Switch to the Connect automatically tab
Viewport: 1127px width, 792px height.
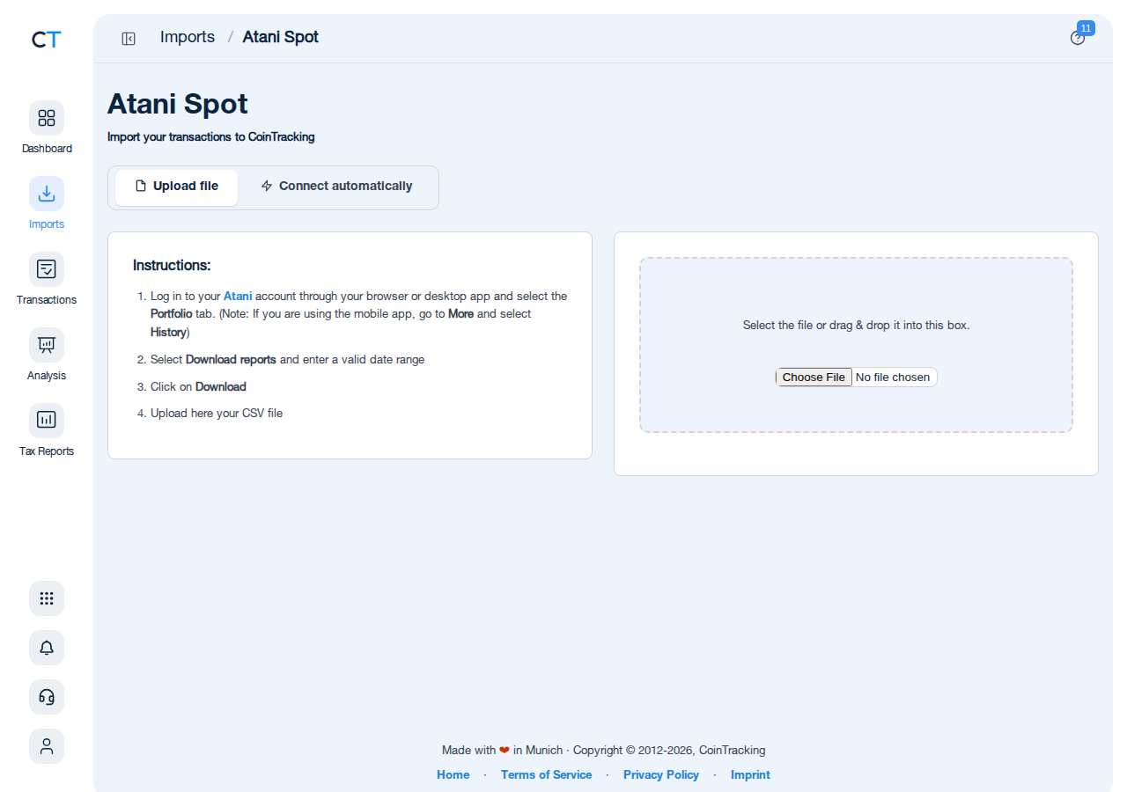click(336, 187)
